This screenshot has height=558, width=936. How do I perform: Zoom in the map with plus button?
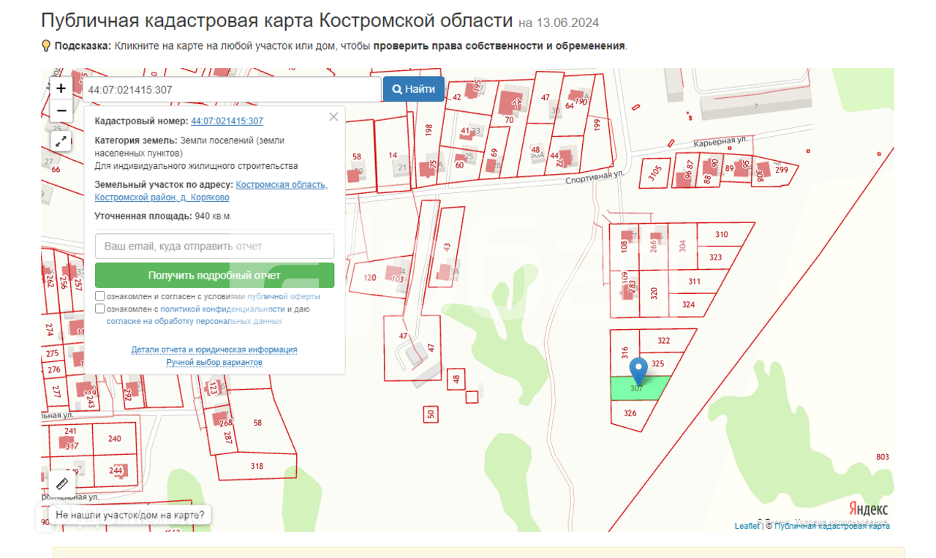pos(61,88)
